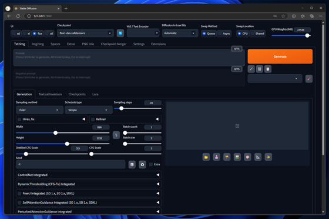Click the apply styles clipboard icon
The height and width of the screenshot is (219, 329).
[268, 69]
